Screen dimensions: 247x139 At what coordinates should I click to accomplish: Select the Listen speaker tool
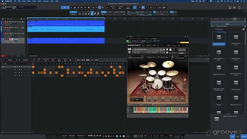coord(89,7)
